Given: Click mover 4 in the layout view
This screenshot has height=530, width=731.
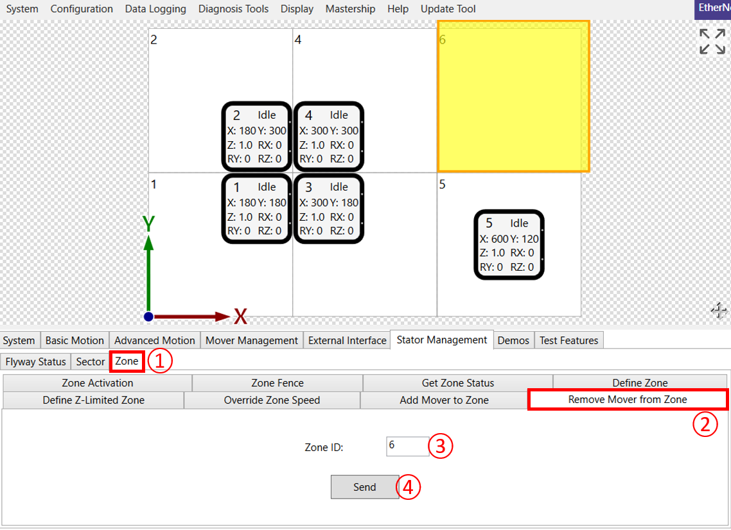Looking at the screenshot, I should pos(328,137).
